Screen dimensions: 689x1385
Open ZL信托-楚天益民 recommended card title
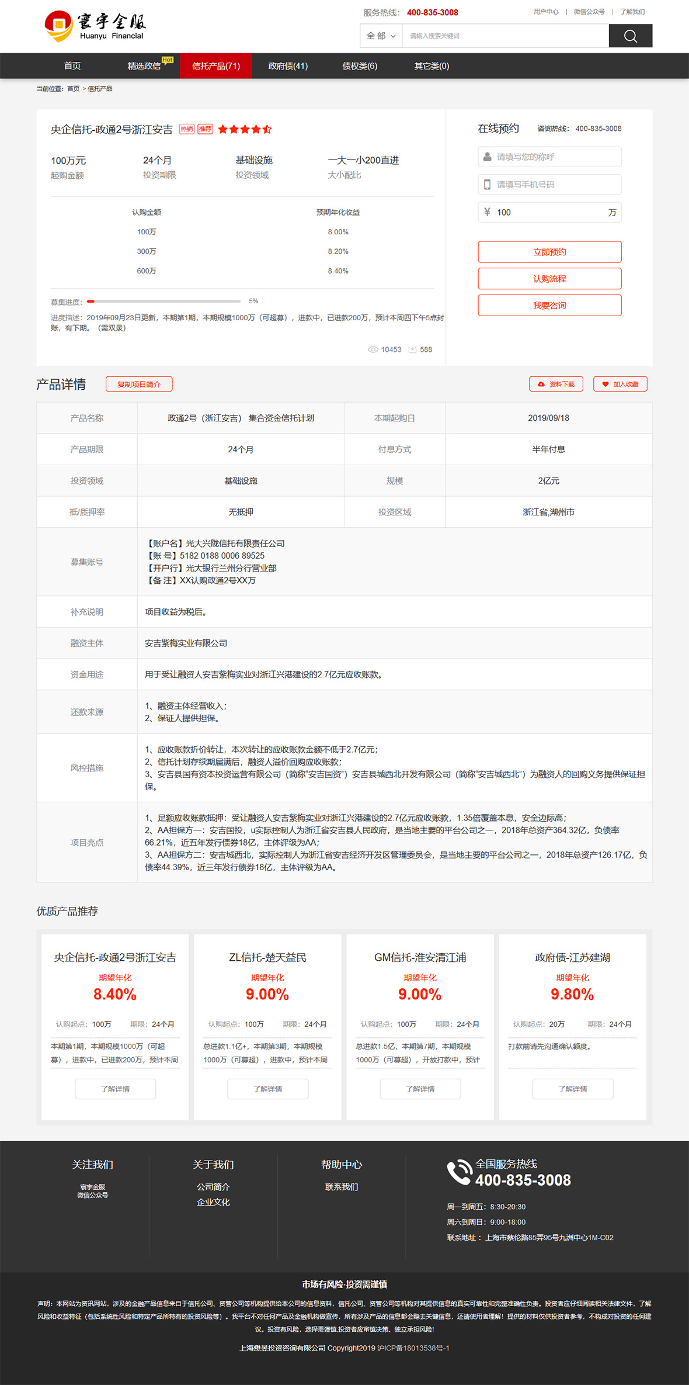(267, 957)
